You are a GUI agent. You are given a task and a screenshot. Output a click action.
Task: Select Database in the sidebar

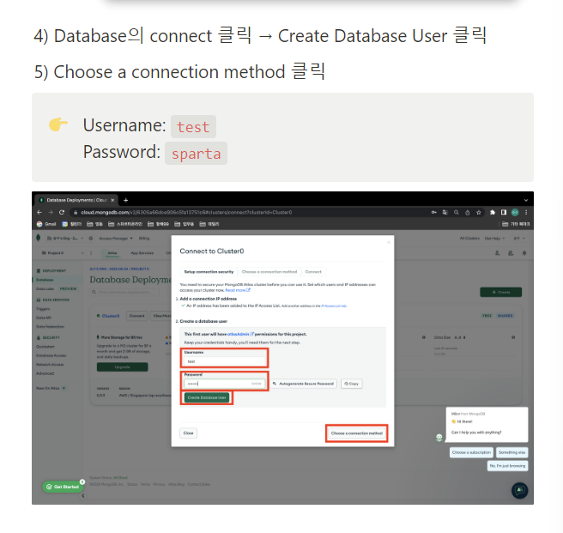pyautogui.click(x=45, y=280)
